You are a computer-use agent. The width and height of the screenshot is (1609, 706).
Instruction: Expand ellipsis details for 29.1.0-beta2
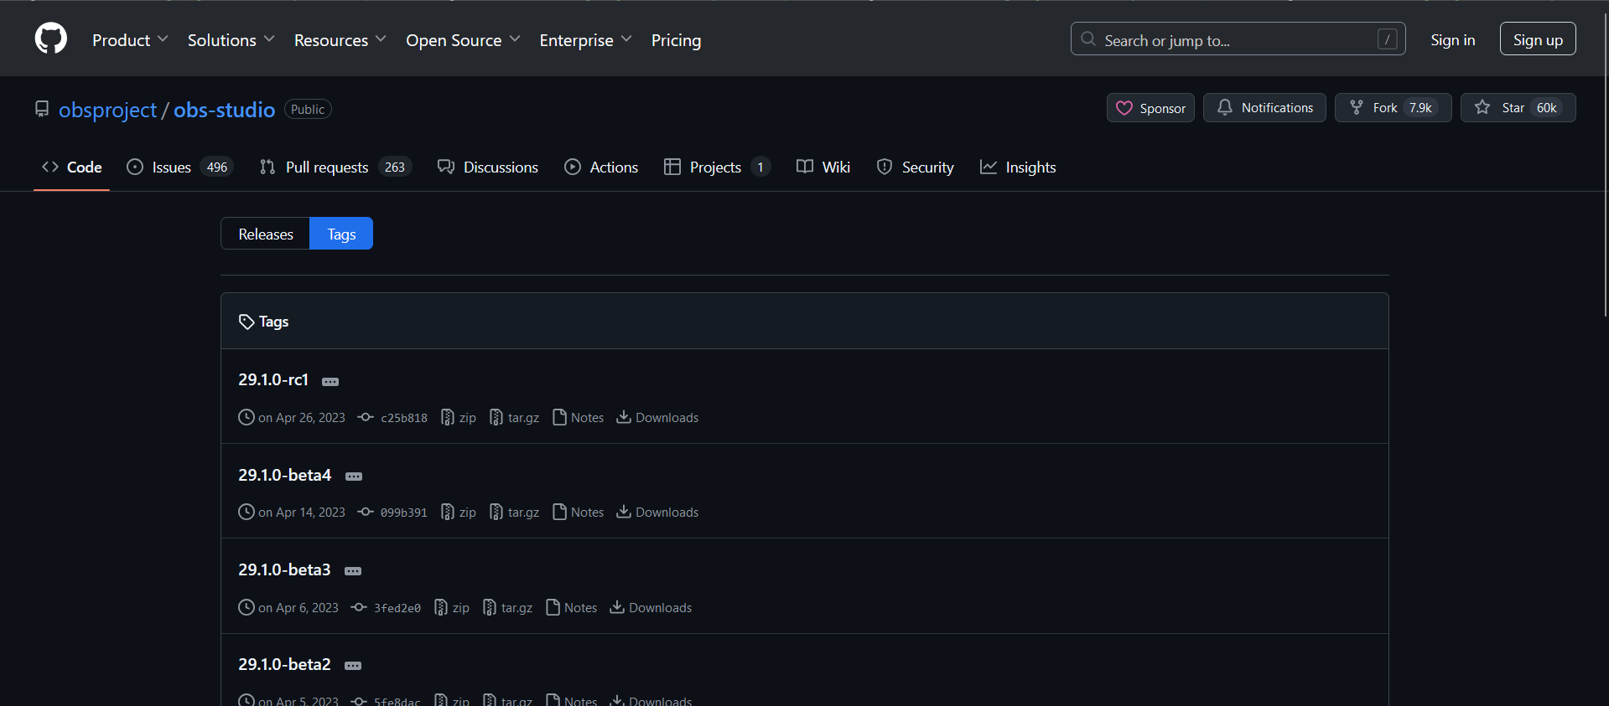coord(353,666)
